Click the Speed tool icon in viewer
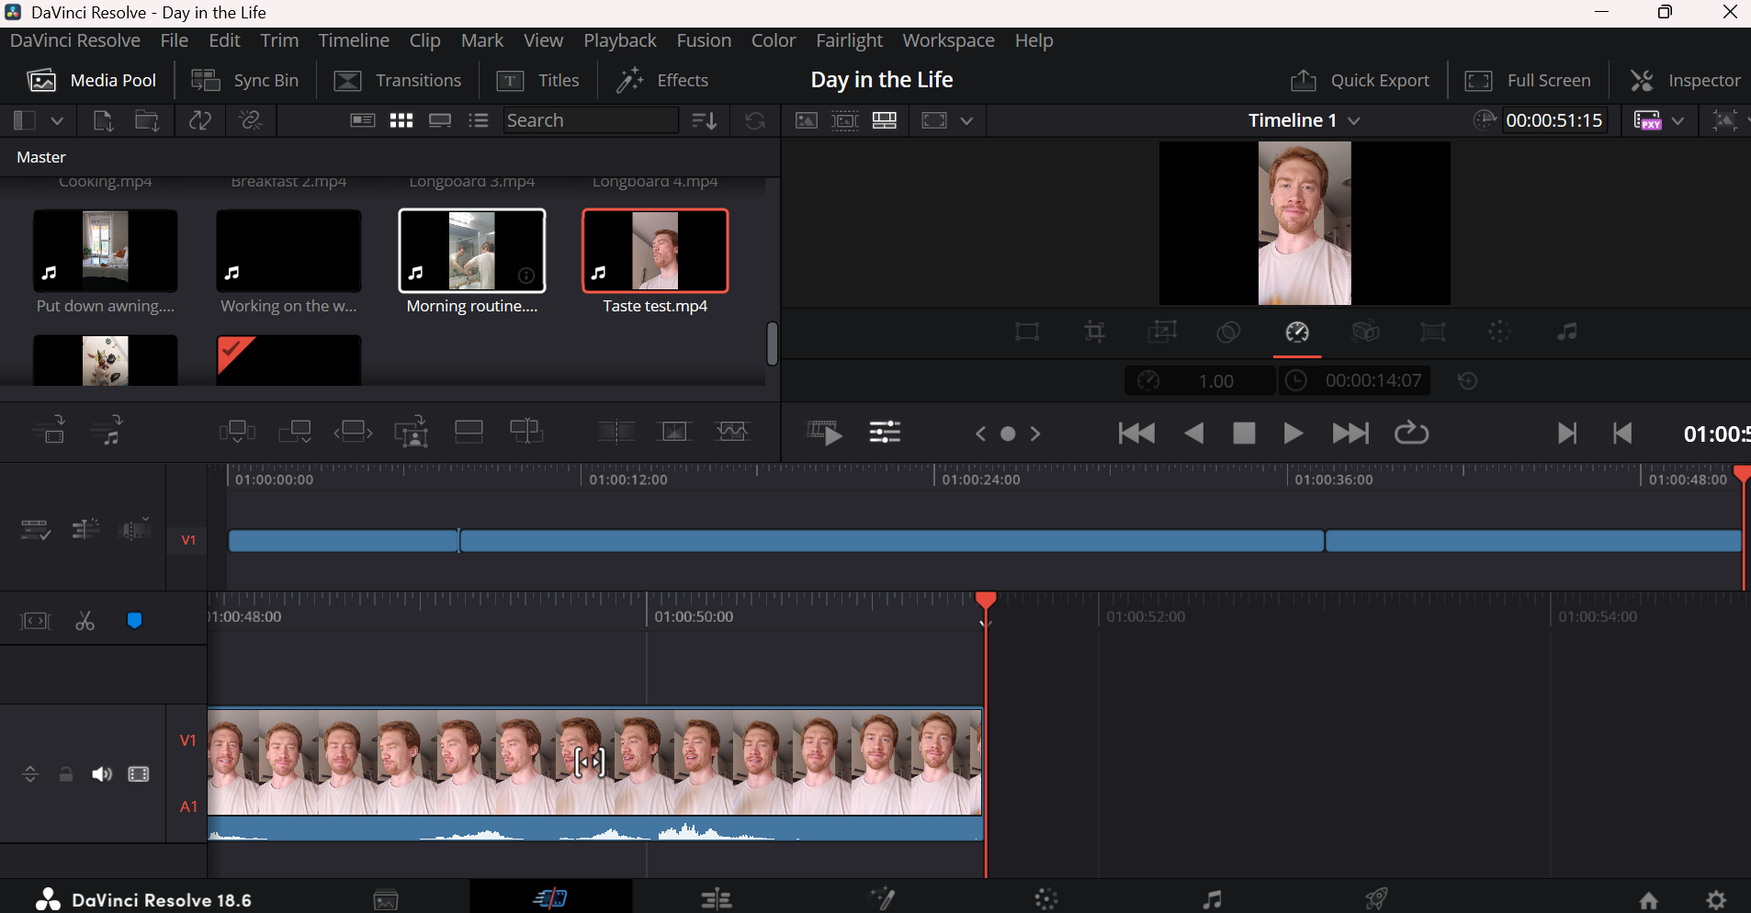1751x913 pixels. point(1297,333)
